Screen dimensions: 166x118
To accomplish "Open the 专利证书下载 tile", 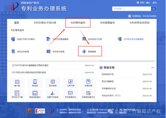I will 17,94.
